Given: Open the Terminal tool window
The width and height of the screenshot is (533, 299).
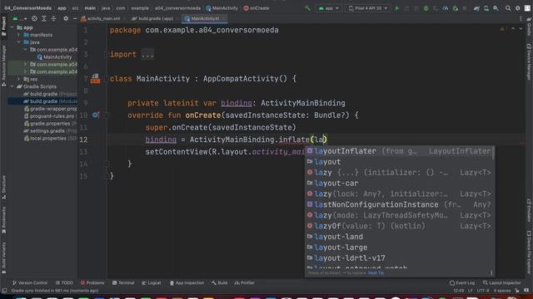Looking at the screenshot, I should tap(123, 282).
